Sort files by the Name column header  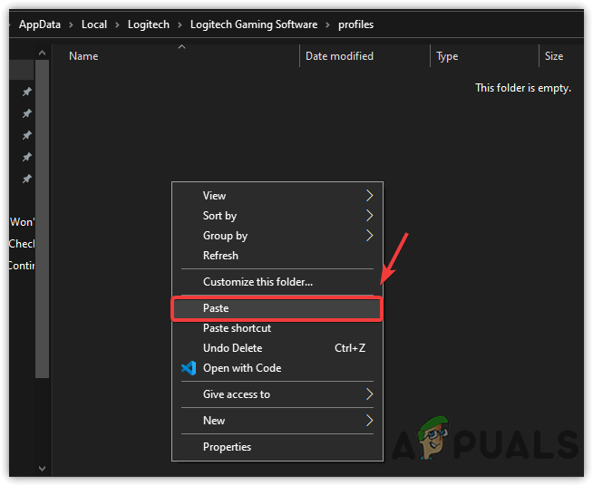click(83, 56)
